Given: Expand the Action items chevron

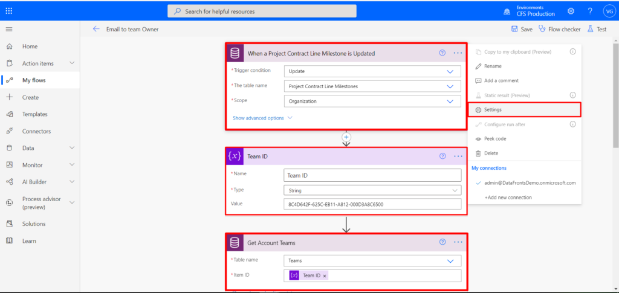Looking at the screenshot, I should (72, 63).
